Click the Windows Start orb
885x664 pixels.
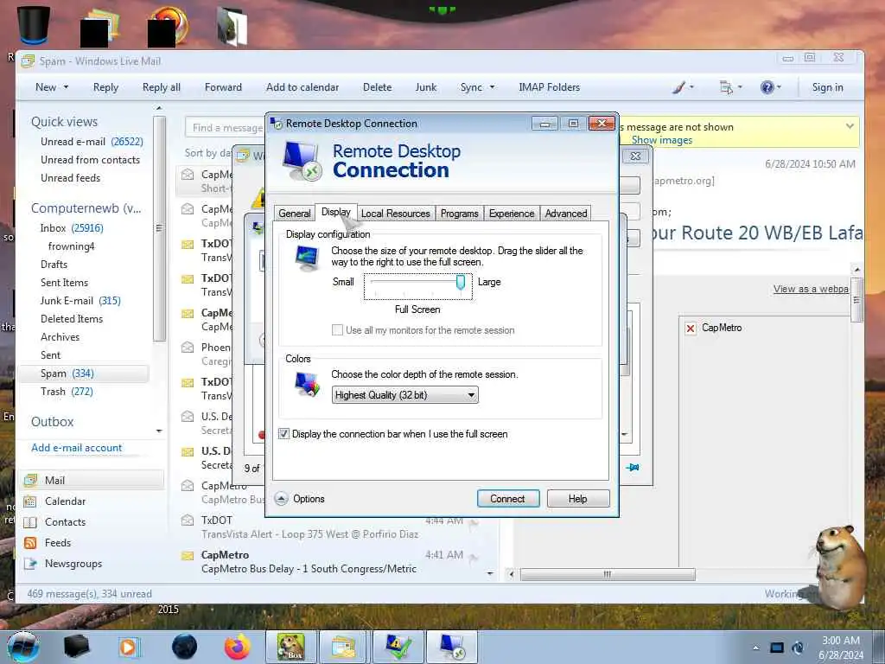pos(22,647)
